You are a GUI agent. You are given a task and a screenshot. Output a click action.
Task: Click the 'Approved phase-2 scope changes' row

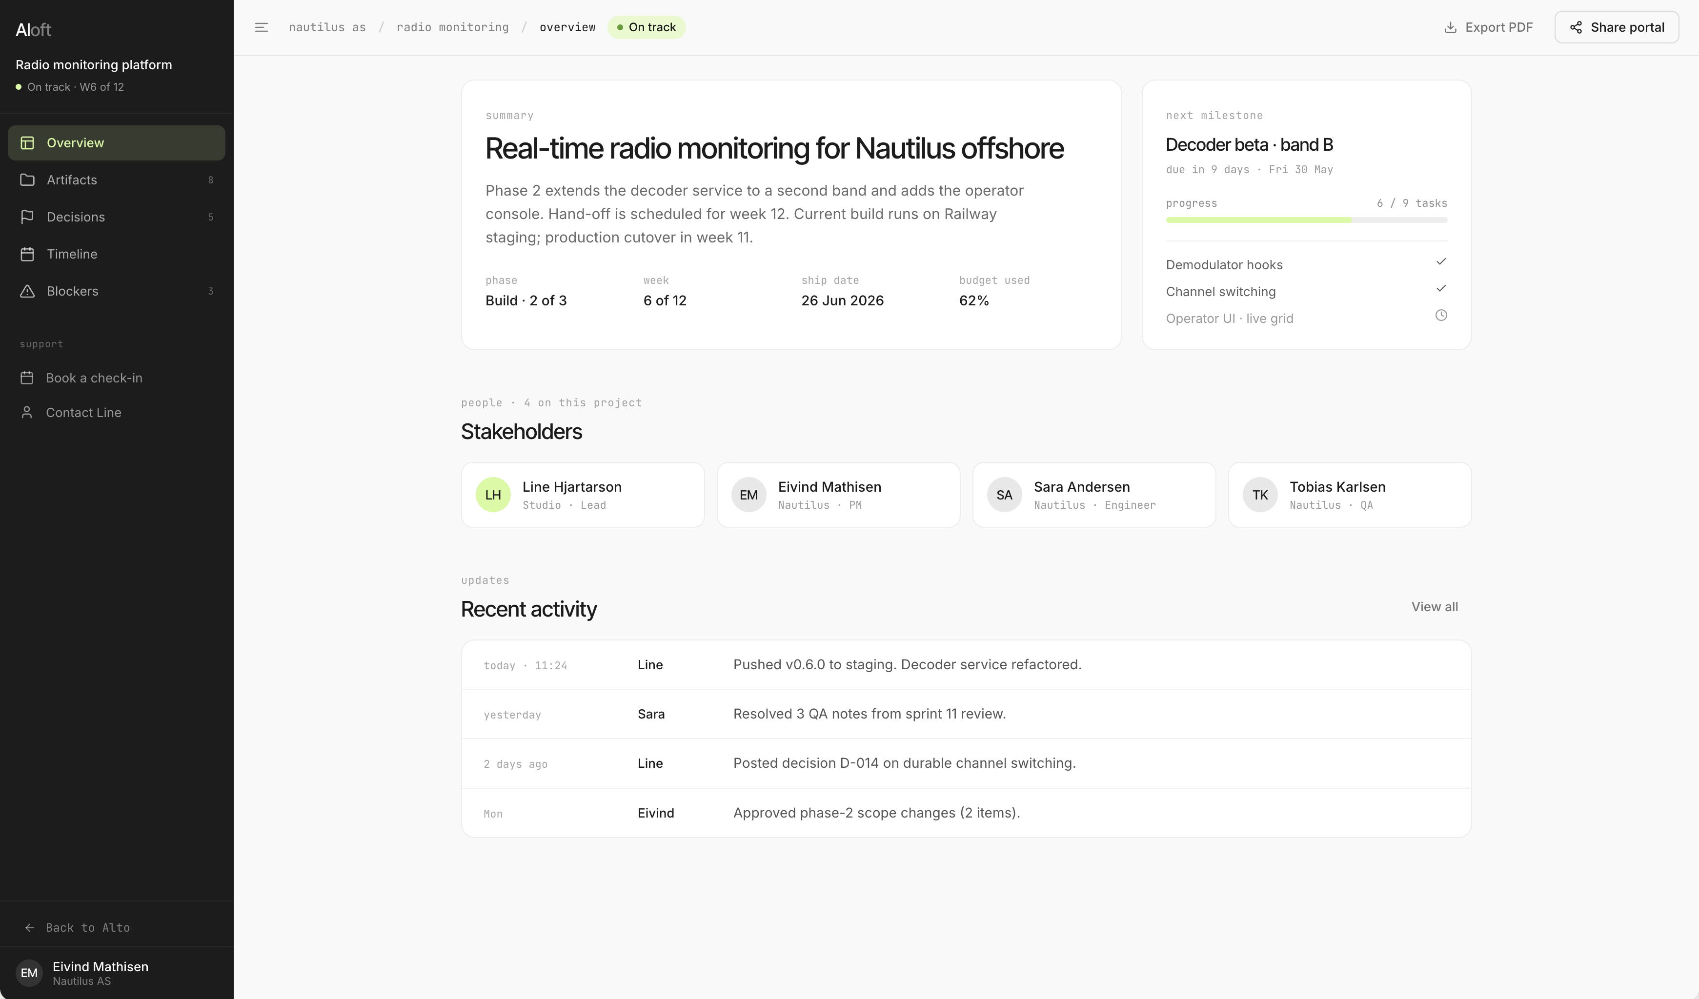coord(966,813)
